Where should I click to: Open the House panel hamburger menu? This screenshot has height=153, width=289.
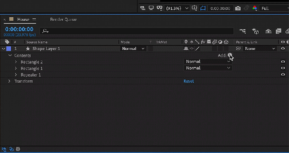(34, 19)
